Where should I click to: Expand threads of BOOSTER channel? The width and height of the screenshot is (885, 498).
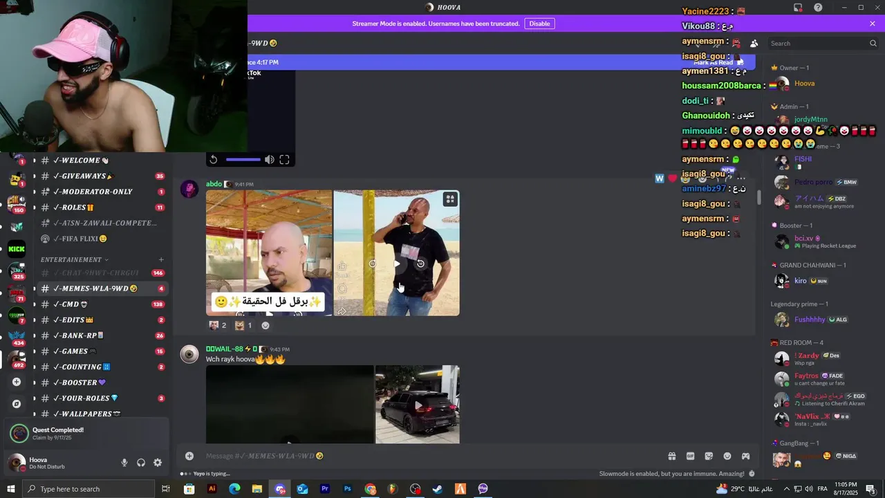pos(35,382)
